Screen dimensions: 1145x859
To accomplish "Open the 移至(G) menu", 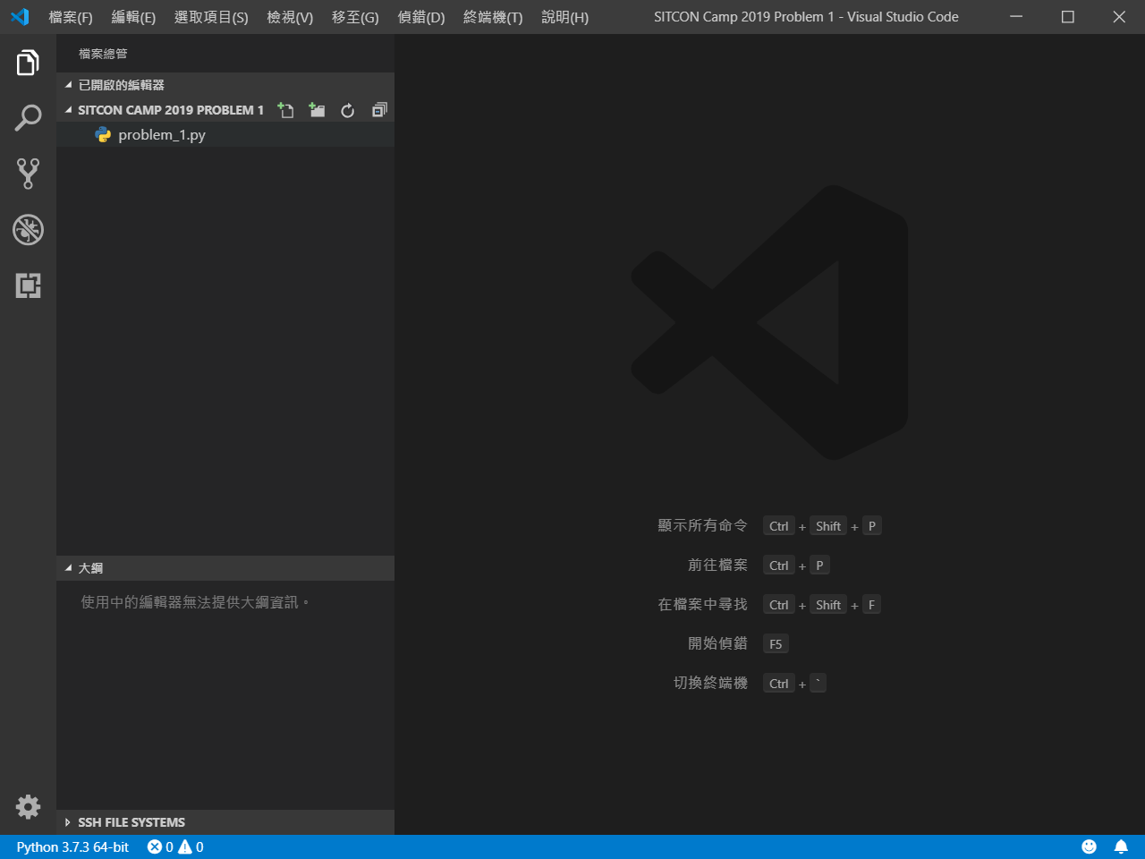I will tap(355, 17).
